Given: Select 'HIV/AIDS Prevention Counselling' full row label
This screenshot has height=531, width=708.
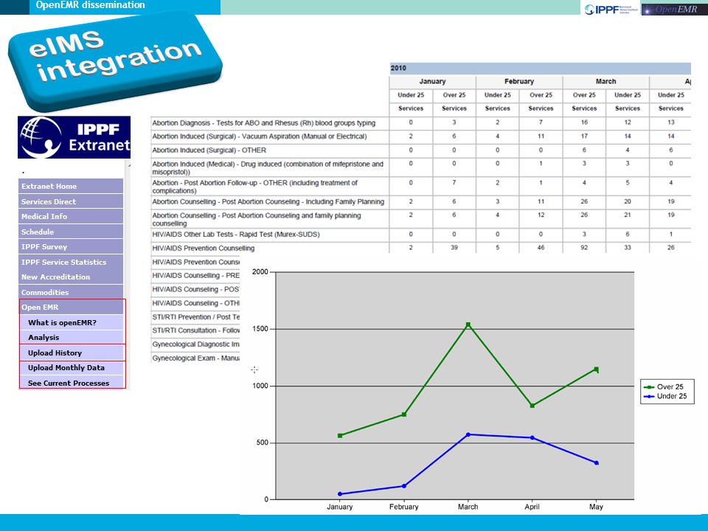Looking at the screenshot, I should (x=204, y=249).
